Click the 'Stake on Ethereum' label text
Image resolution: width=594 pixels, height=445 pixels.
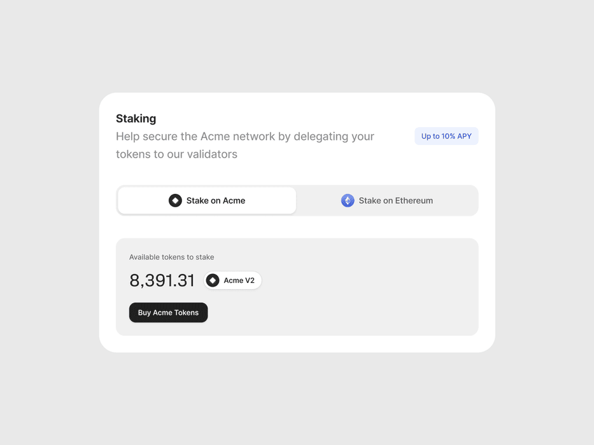(396, 200)
